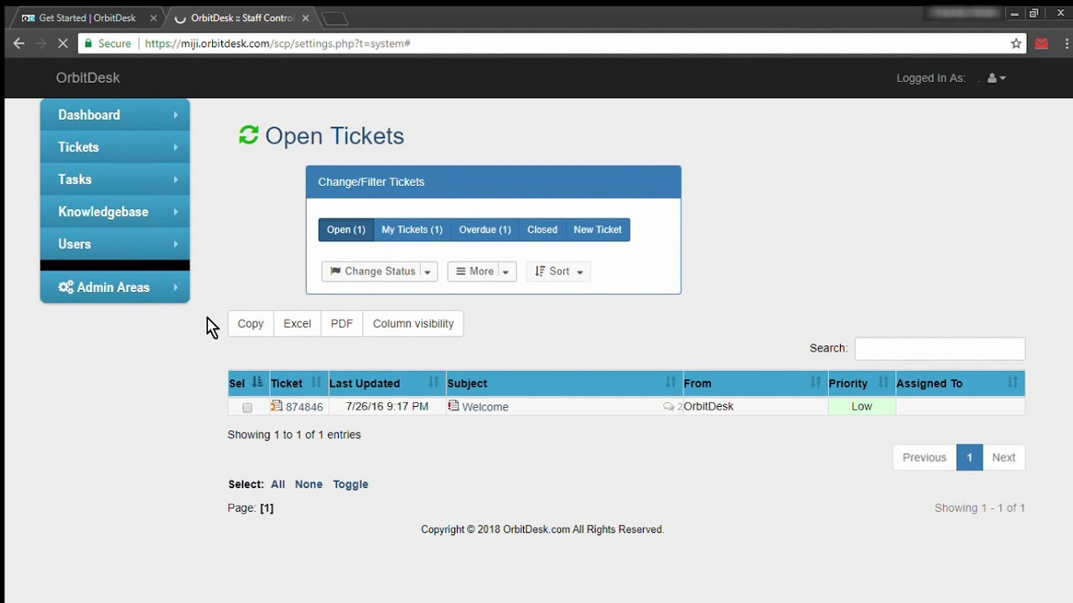The width and height of the screenshot is (1073, 603).
Task: Bookmark this page with the star icon
Action: [1016, 44]
